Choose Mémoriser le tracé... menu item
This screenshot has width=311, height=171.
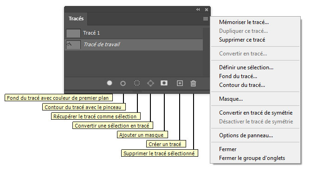pos(244,22)
